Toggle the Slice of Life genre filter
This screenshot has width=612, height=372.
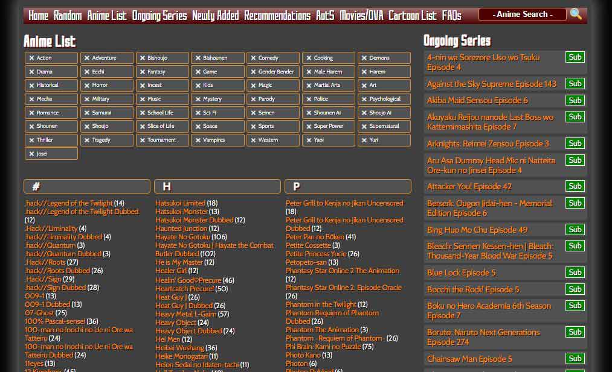[x=162, y=126]
